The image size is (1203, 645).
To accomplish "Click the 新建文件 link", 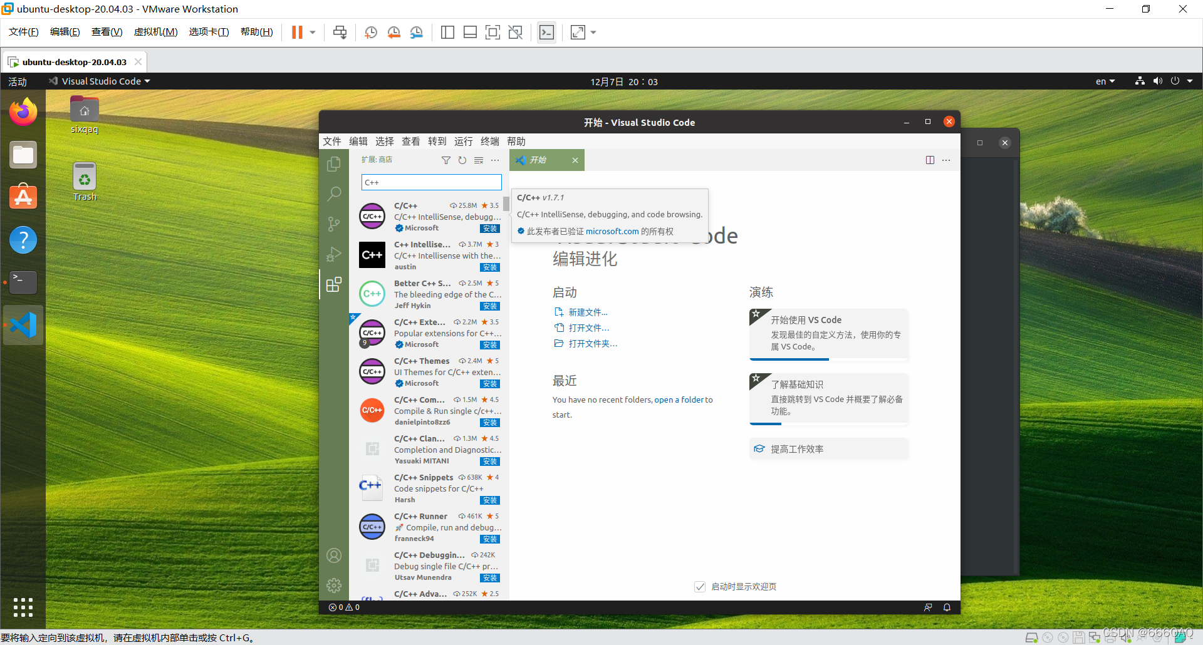I will [x=588, y=312].
